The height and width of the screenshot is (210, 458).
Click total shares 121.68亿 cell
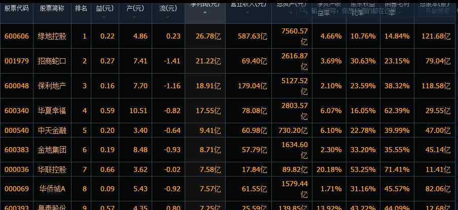[436, 36]
